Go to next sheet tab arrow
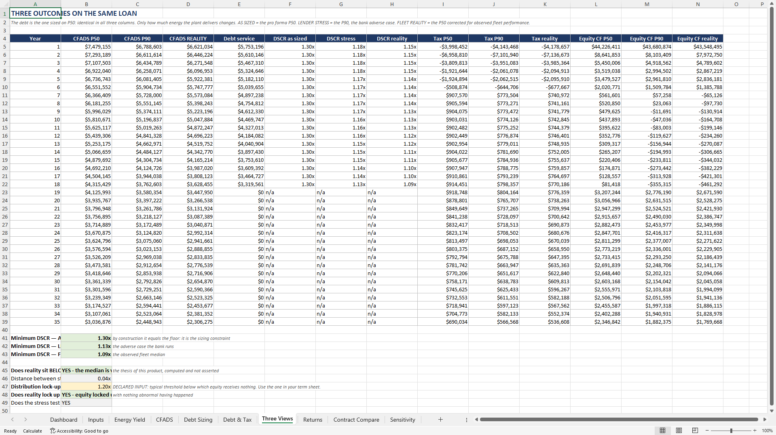This screenshot has height=435, width=776. coord(25,420)
